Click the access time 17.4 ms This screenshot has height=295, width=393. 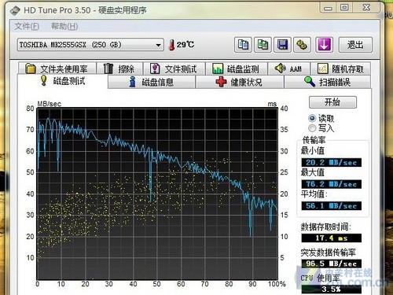(332, 238)
